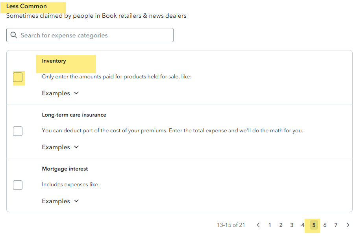357x245 pixels.
Task: Tick the Mortgage interest checkbox
Action: [x=18, y=185]
